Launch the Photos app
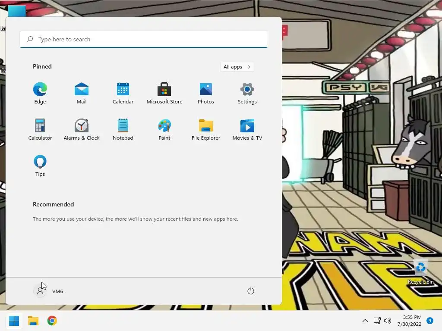The height and width of the screenshot is (331, 442). 206,94
